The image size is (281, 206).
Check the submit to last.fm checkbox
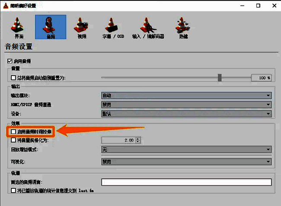click(x=13, y=190)
